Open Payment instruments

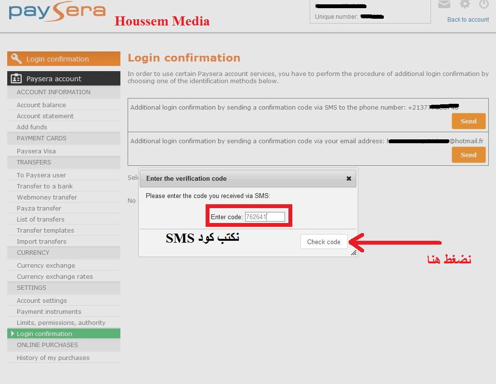point(49,311)
